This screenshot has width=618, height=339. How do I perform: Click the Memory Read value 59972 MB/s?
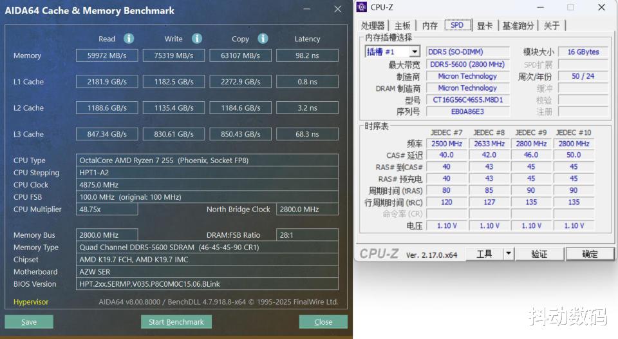(107, 55)
